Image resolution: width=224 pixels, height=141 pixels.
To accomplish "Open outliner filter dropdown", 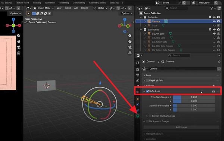I will coord(213,8).
